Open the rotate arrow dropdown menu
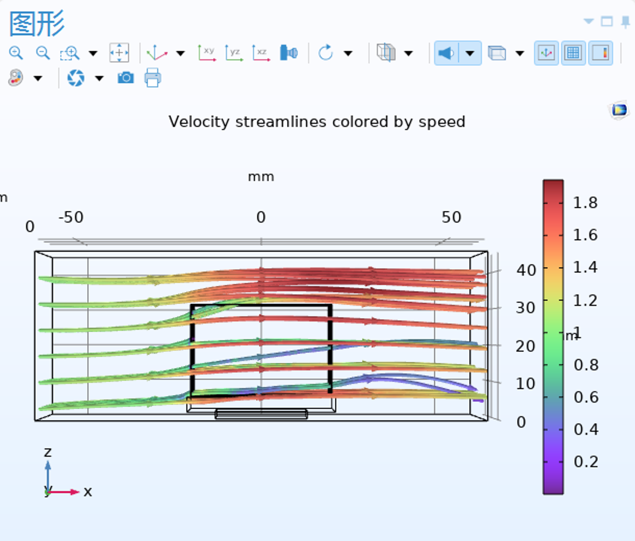The image size is (635, 541). pos(348,53)
